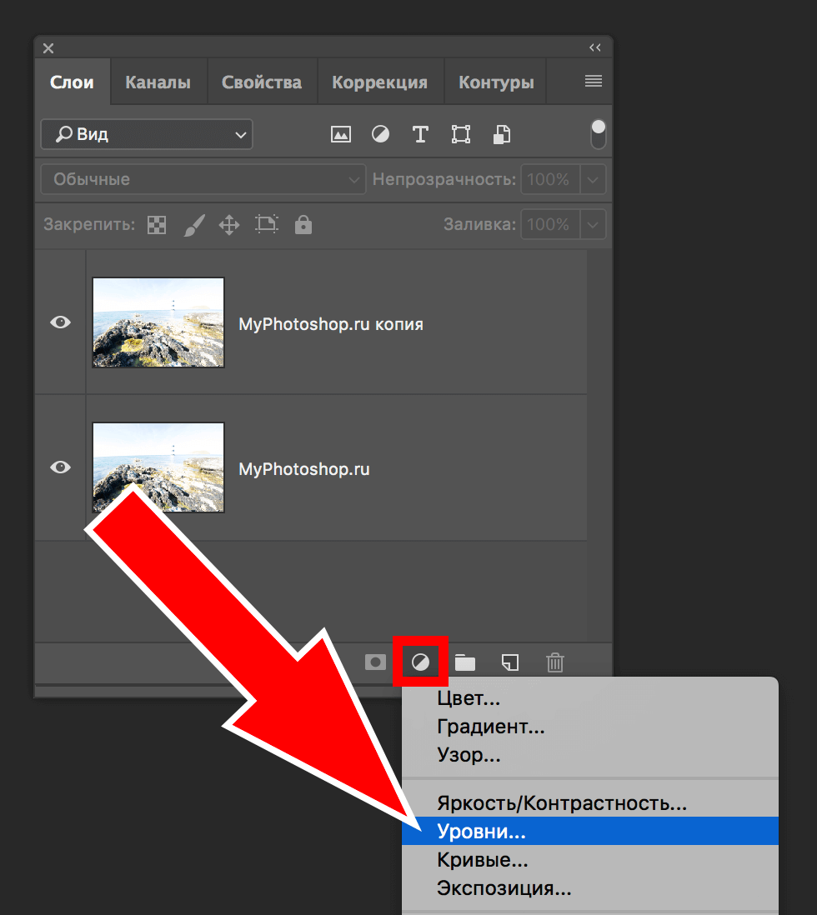Hide the MyPhotoshop.ru bottom layer
Image resolution: width=817 pixels, height=915 pixels.
[x=60, y=467]
